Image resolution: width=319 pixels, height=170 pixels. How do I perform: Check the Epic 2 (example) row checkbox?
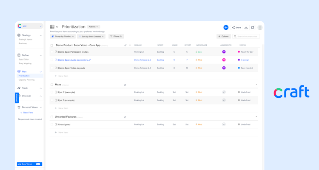(51, 92)
